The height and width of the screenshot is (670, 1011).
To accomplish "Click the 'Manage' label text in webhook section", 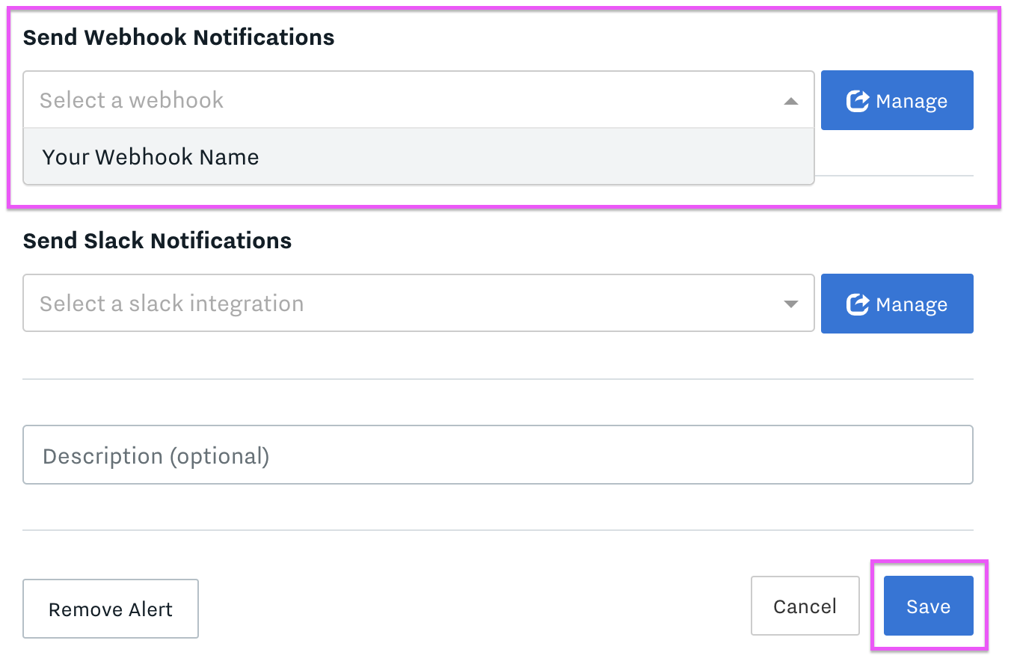I will click(x=911, y=101).
